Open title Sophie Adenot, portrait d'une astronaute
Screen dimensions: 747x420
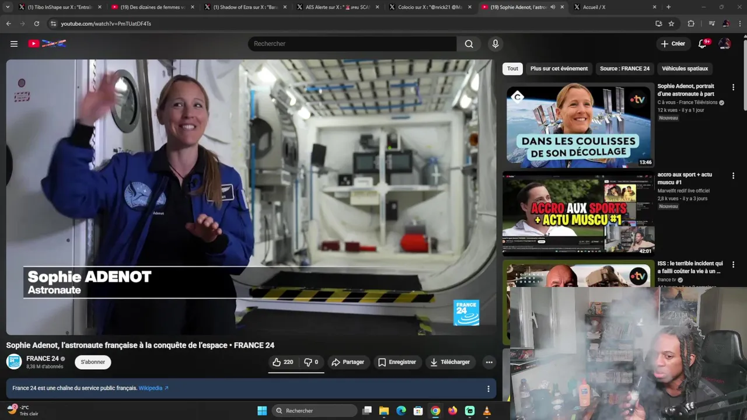686,90
